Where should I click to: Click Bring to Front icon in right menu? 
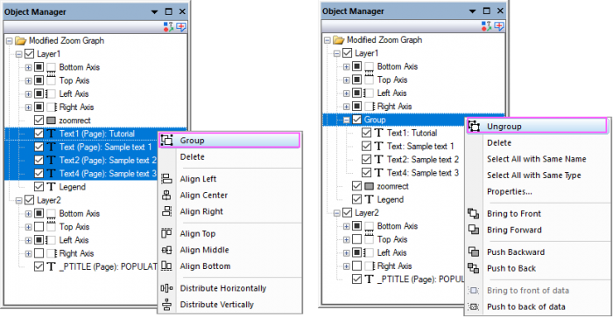[x=474, y=213]
